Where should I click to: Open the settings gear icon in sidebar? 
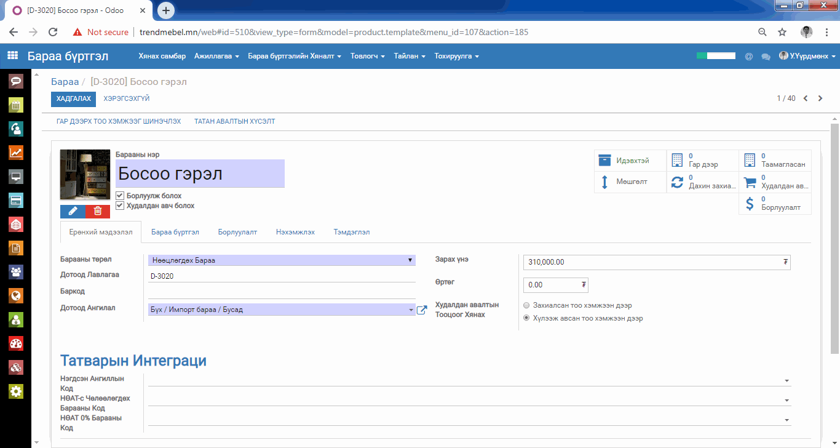tap(16, 391)
